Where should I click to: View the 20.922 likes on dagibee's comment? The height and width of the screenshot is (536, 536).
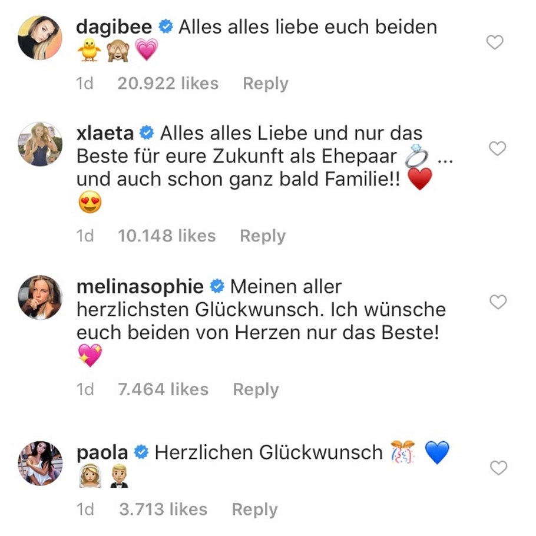[x=168, y=83]
